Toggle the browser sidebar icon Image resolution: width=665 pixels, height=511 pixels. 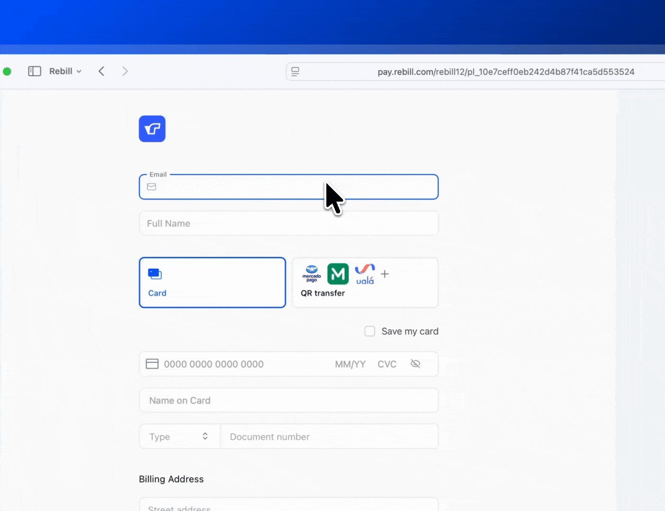pos(35,71)
